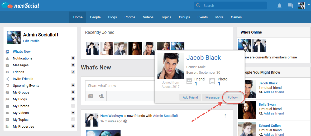311x136 pixels.
Task: Click the Message button in popup
Action: 212,97
